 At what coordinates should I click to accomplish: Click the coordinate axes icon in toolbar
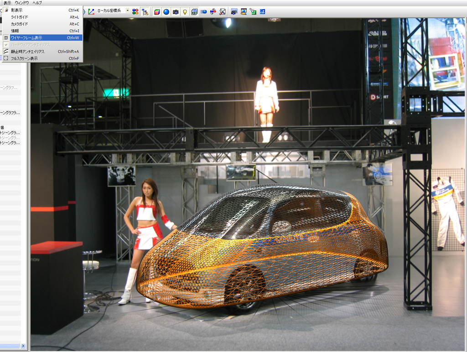[x=91, y=11]
